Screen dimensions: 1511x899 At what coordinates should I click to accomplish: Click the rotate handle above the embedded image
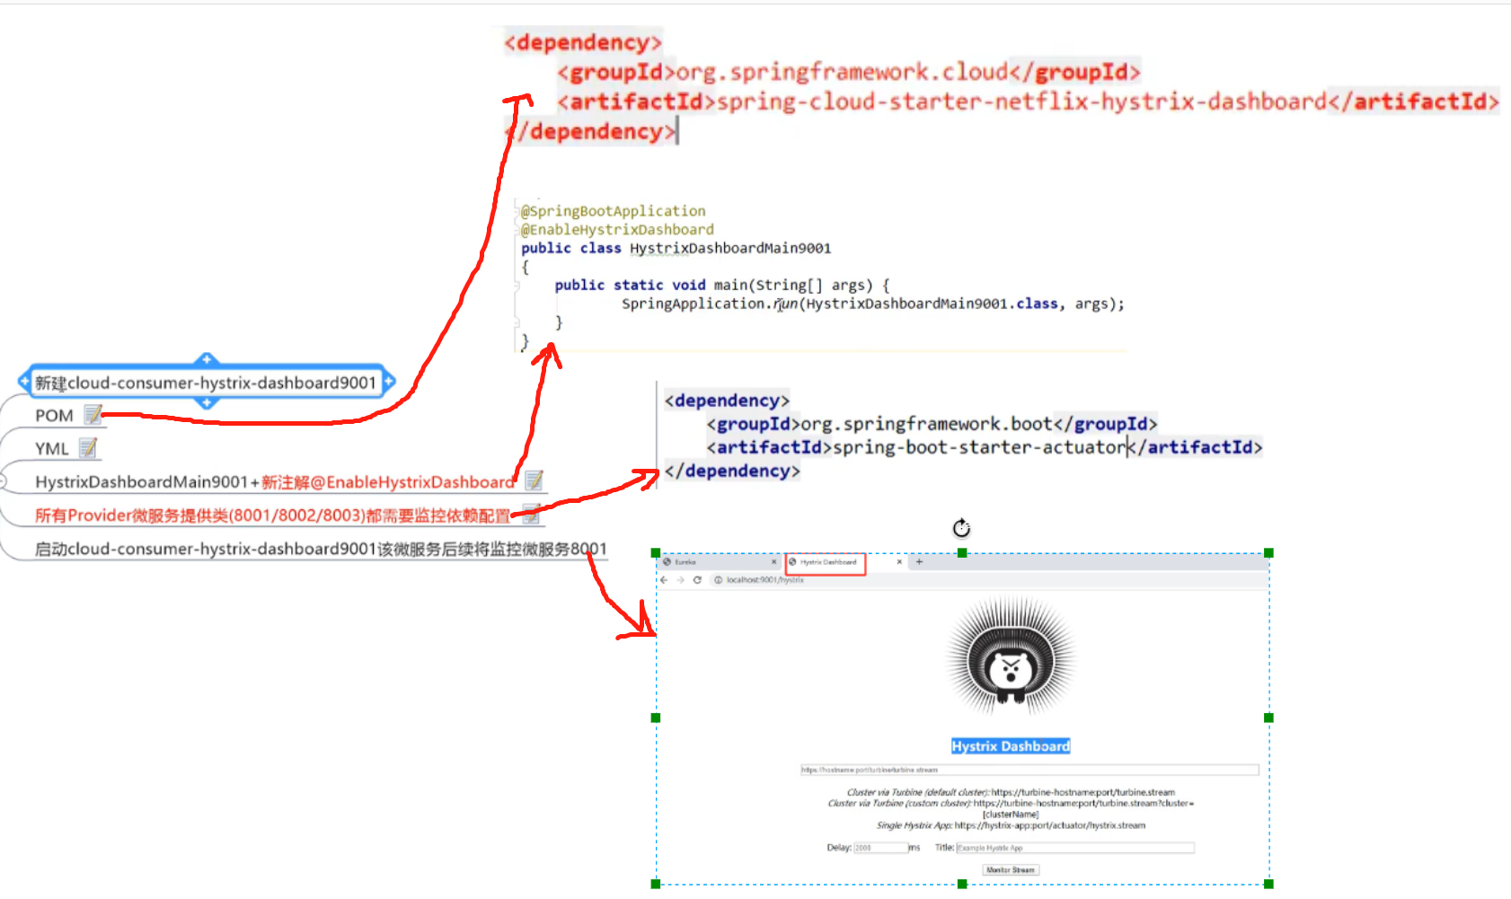[x=961, y=528]
